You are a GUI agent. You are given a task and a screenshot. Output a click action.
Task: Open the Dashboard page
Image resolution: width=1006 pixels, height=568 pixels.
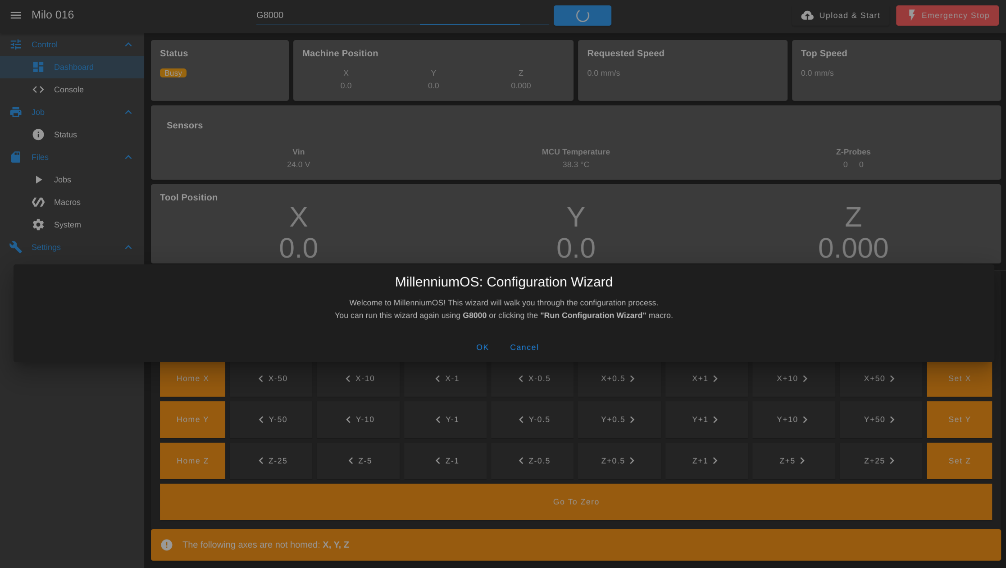72,67
